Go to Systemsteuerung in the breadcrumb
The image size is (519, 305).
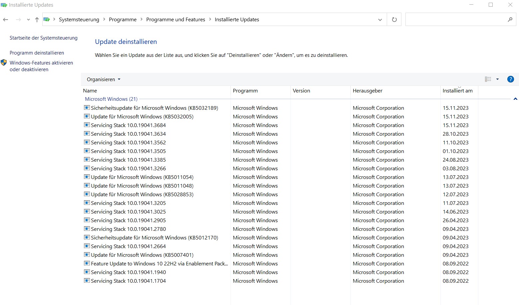point(79,20)
